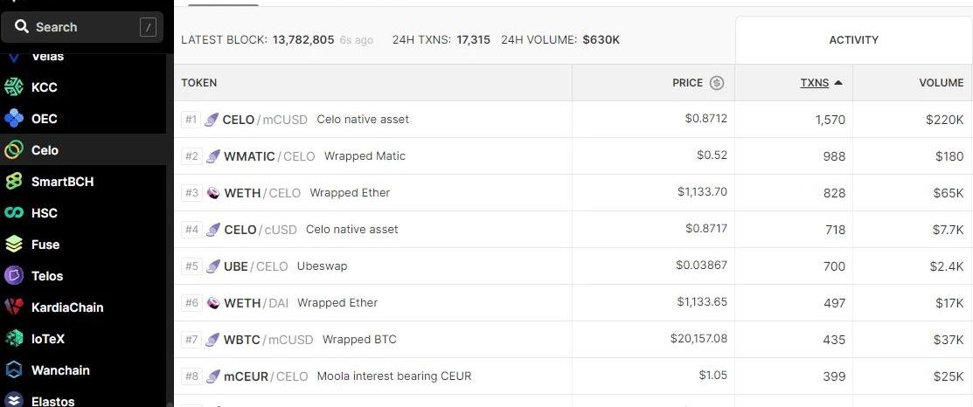
Task: Toggle the price currency dollar icon
Action: click(x=717, y=83)
